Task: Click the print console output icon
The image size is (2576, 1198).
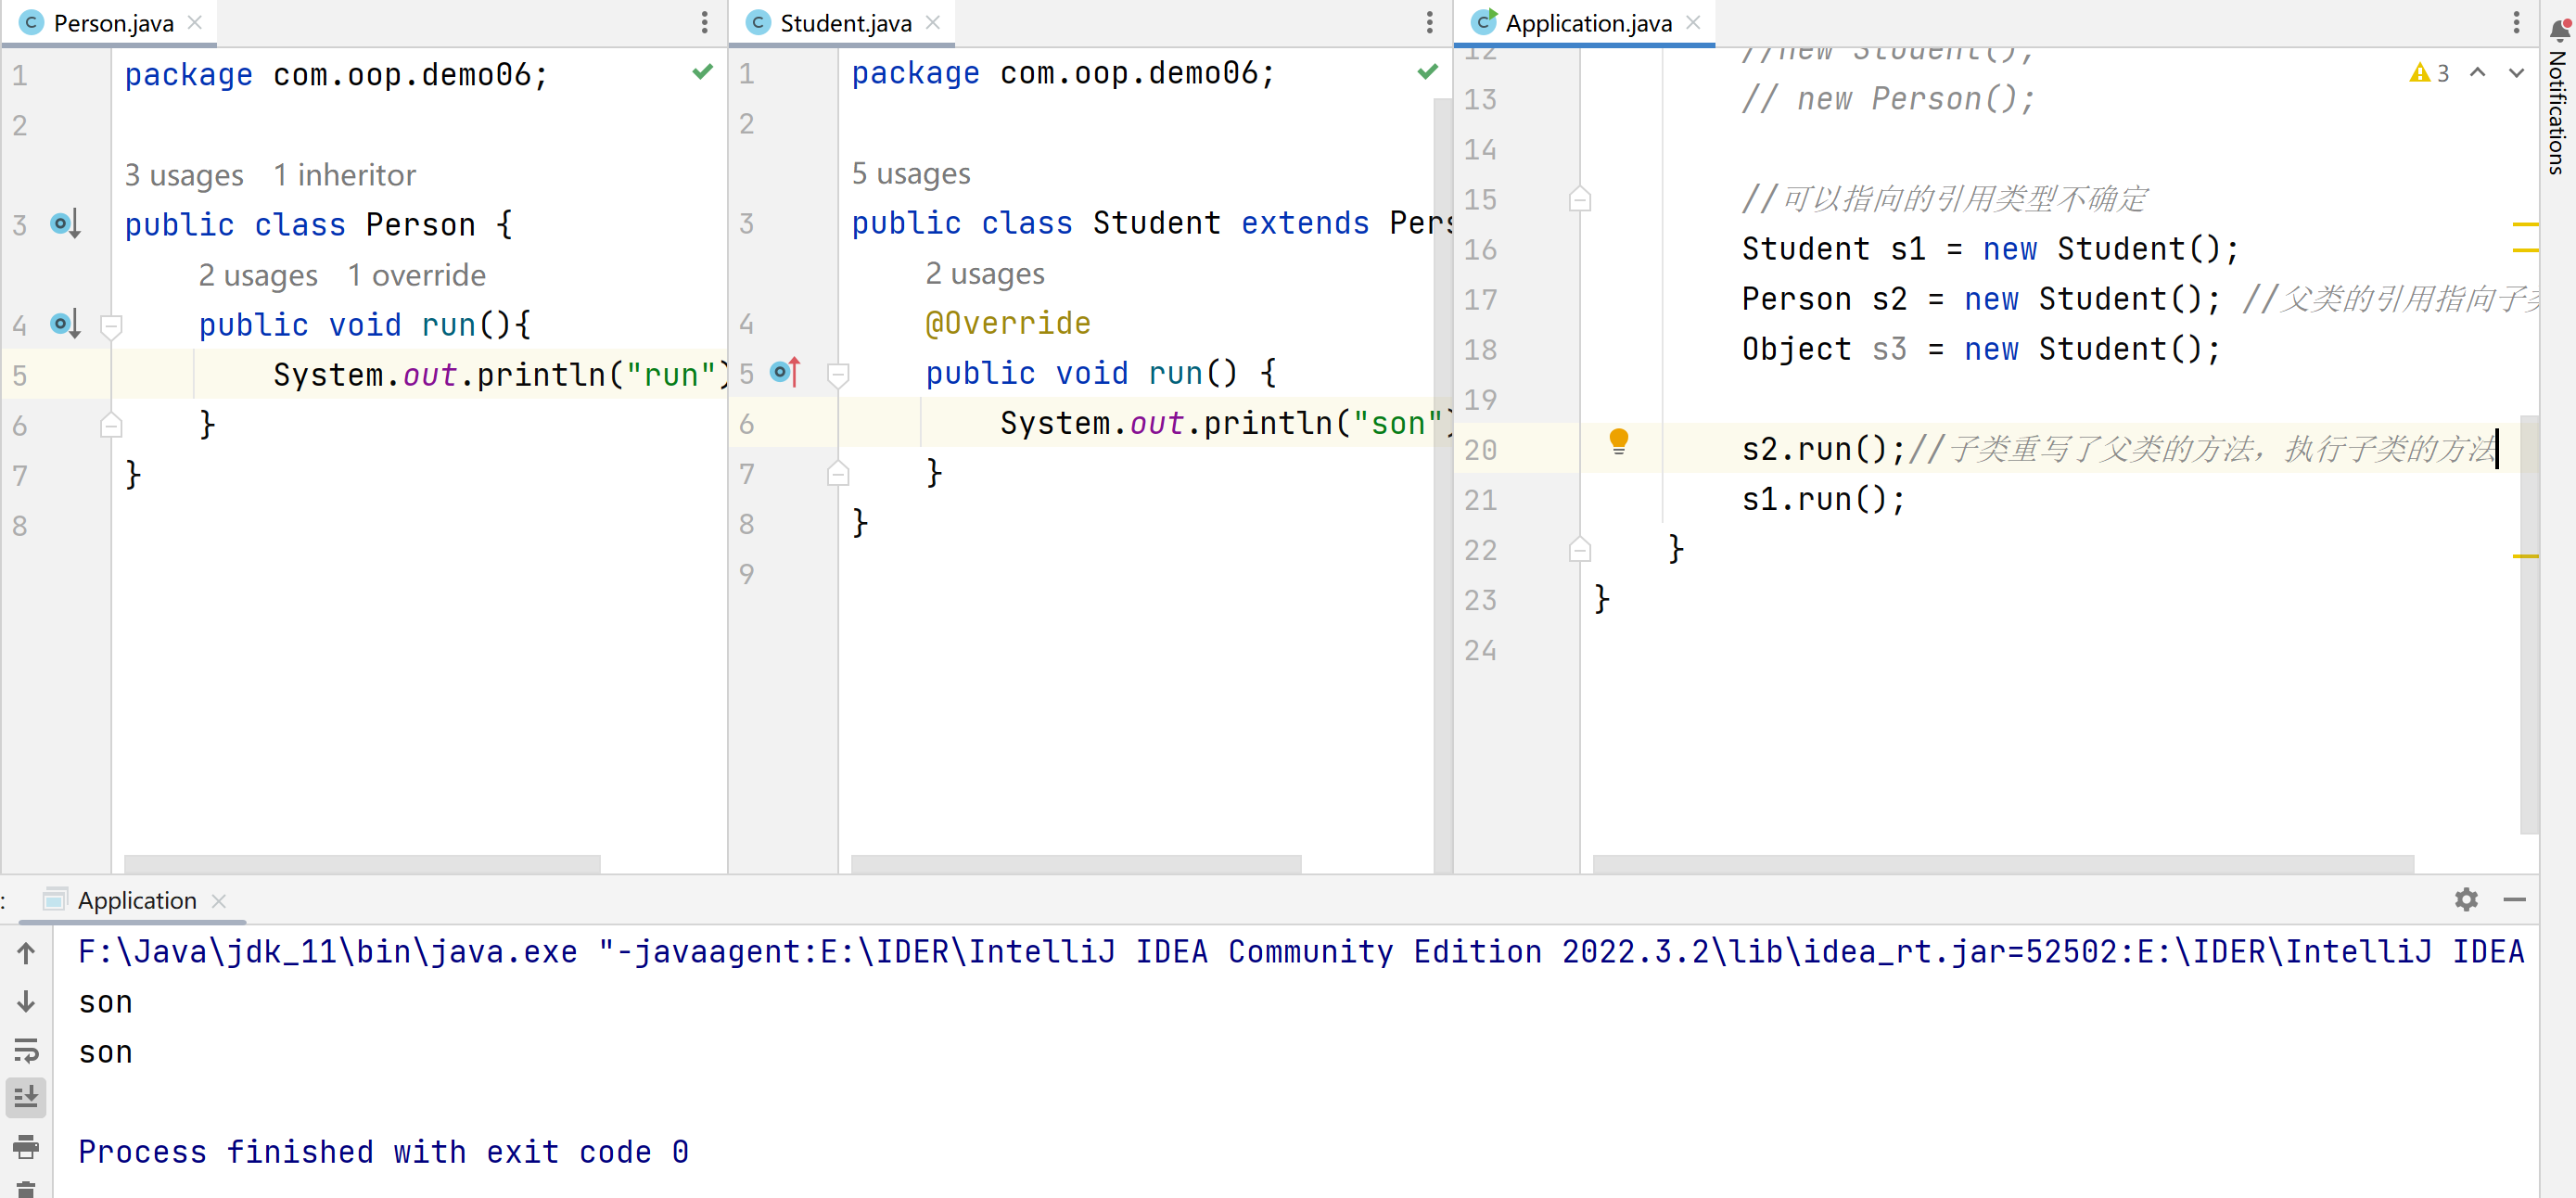Action: click(26, 1145)
